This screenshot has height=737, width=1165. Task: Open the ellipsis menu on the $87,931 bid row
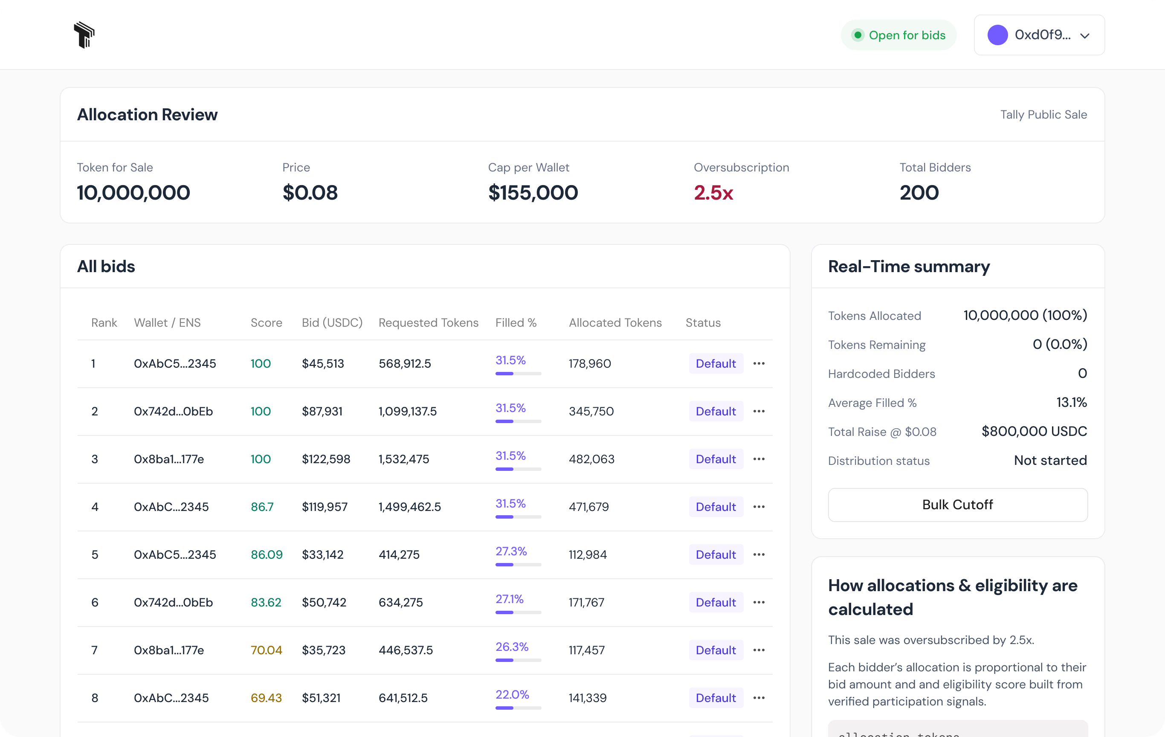pos(759,411)
